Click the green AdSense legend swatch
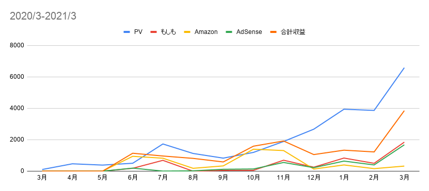Viewport: 429px width, 191px height. [229, 32]
